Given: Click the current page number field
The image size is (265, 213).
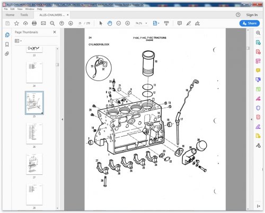Looking at the screenshot, I should [80, 23].
